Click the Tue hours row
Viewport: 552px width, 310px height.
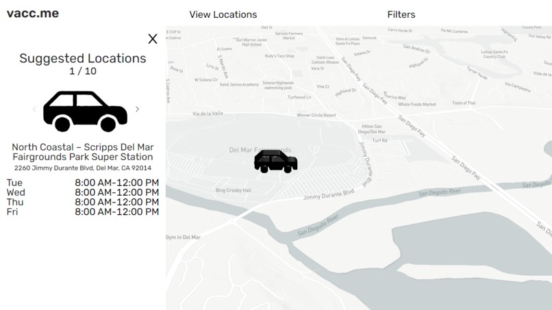(83, 183)
